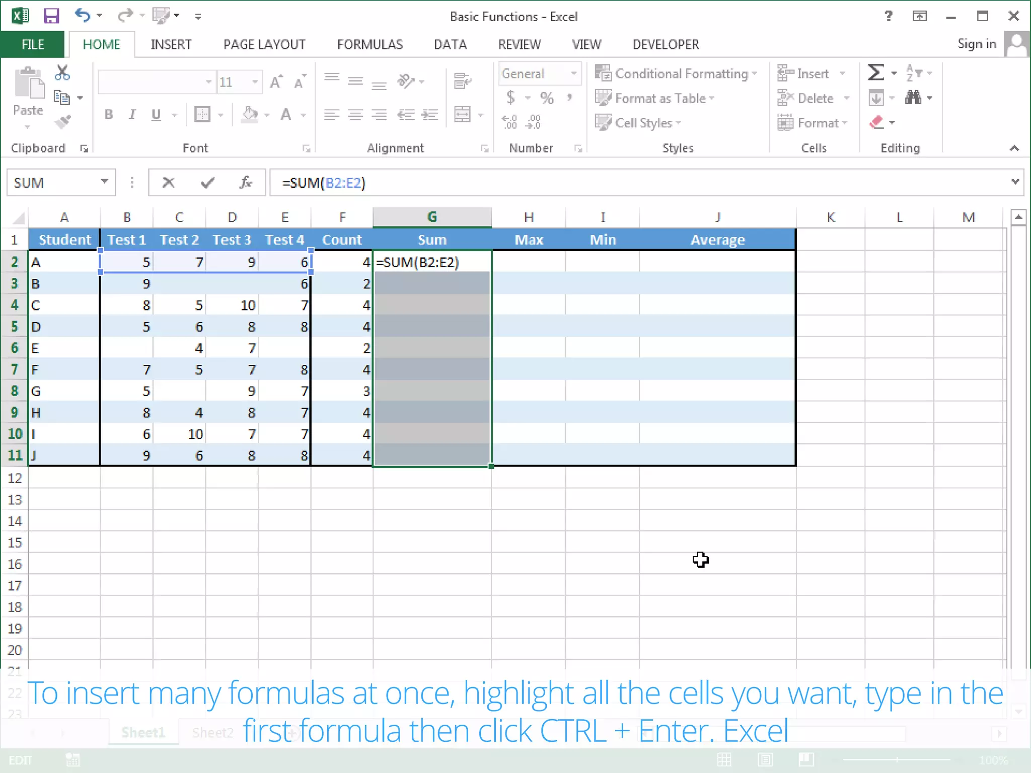Switch to the DEVELOPER tab
The width and height of the screenshot is (1031, 773).
coord(666,44)
